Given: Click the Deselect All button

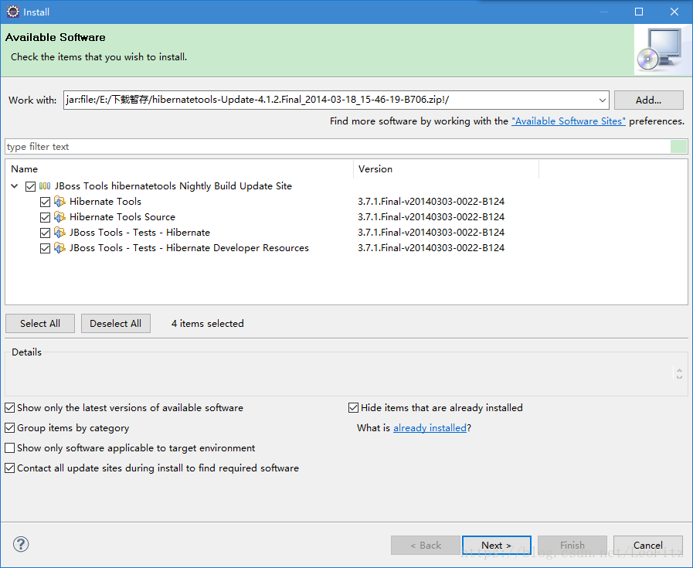Looking at the screenshot, I should [x=116, y=324].
